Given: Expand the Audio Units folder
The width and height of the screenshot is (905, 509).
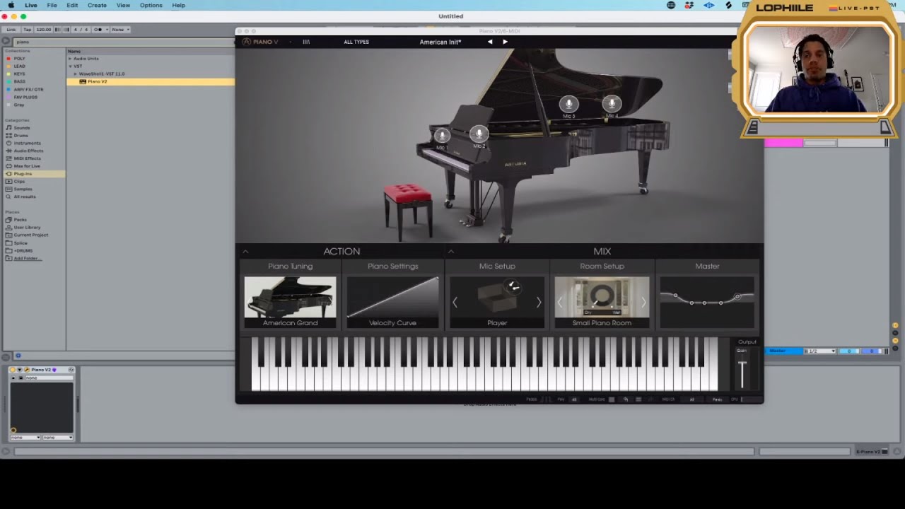Looking at the screenshot, I should [70, 59].
